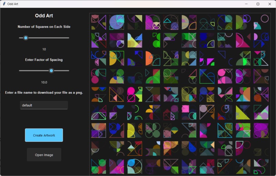This screenshot has height=176, width=276.
Task: Click the Create Artwork button
Action: coord(44,135)
